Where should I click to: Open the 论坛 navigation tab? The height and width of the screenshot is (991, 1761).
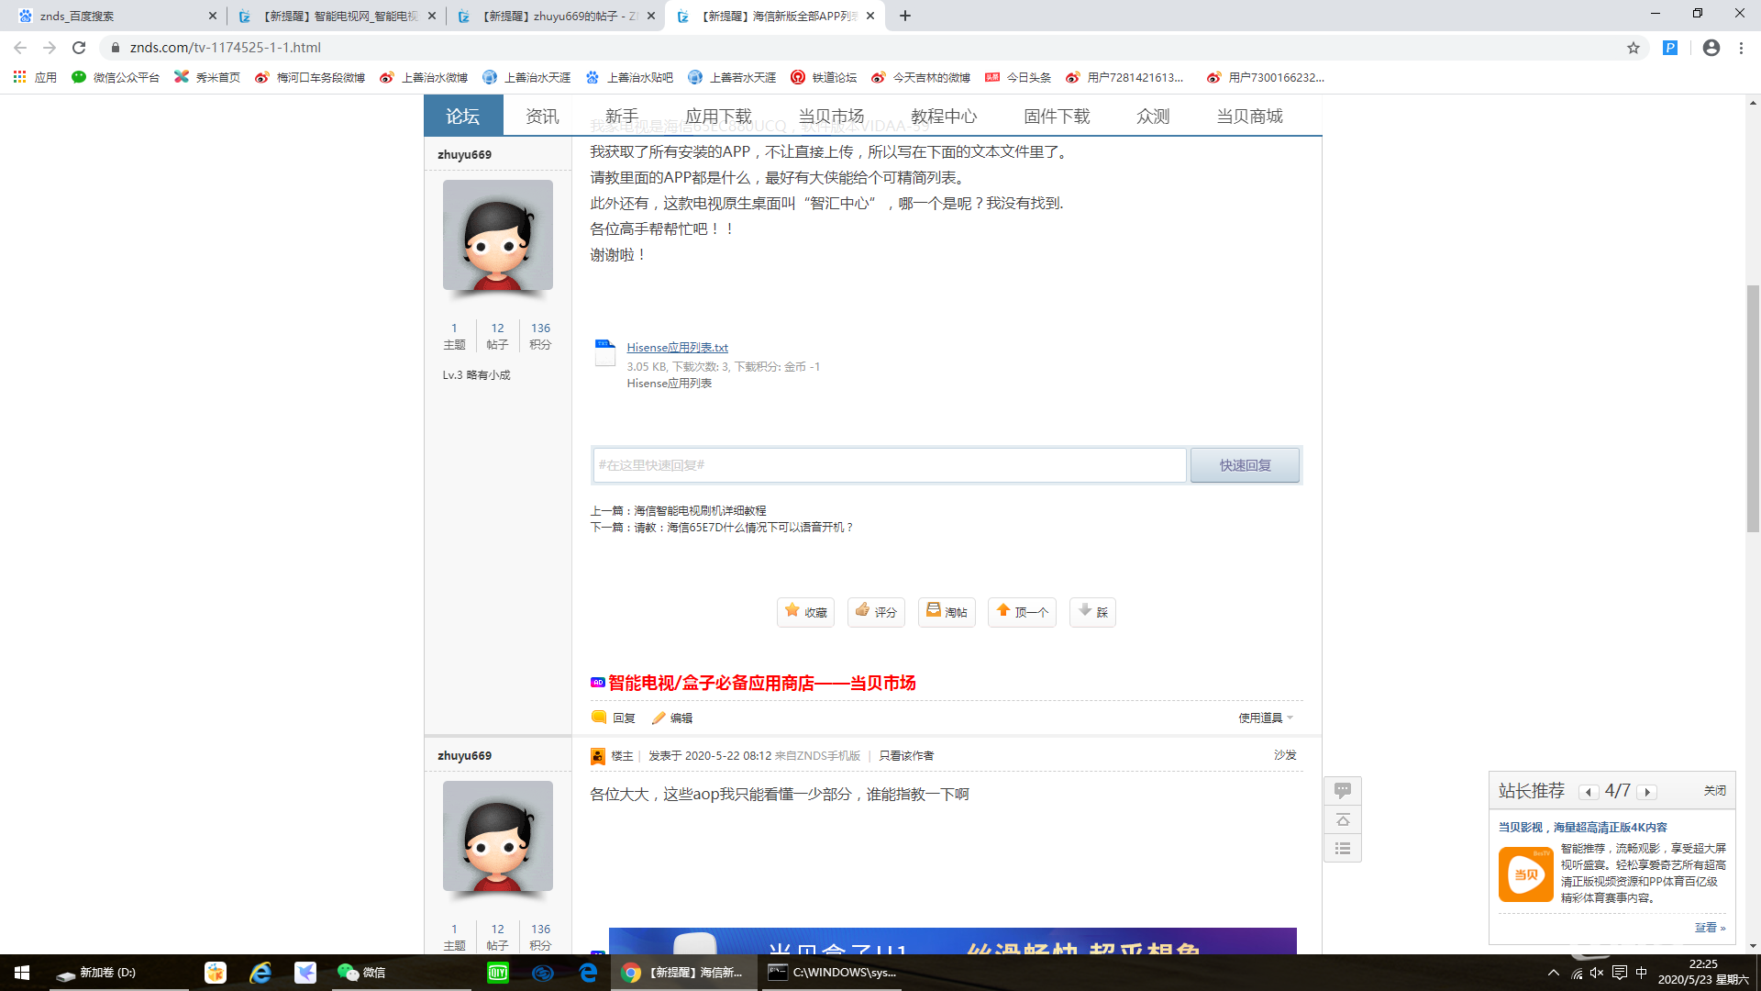tap(463, 116)
